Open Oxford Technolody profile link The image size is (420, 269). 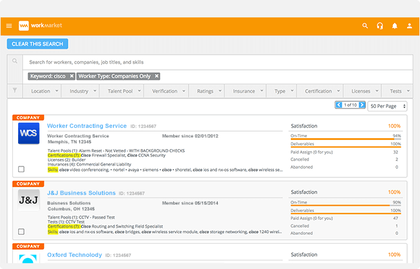tap(74, 255)
